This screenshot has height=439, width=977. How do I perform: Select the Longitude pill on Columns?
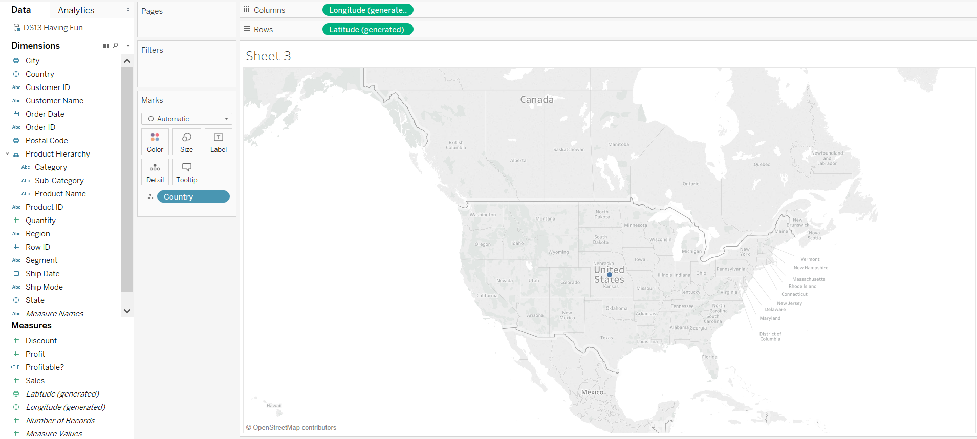(367, 10)
